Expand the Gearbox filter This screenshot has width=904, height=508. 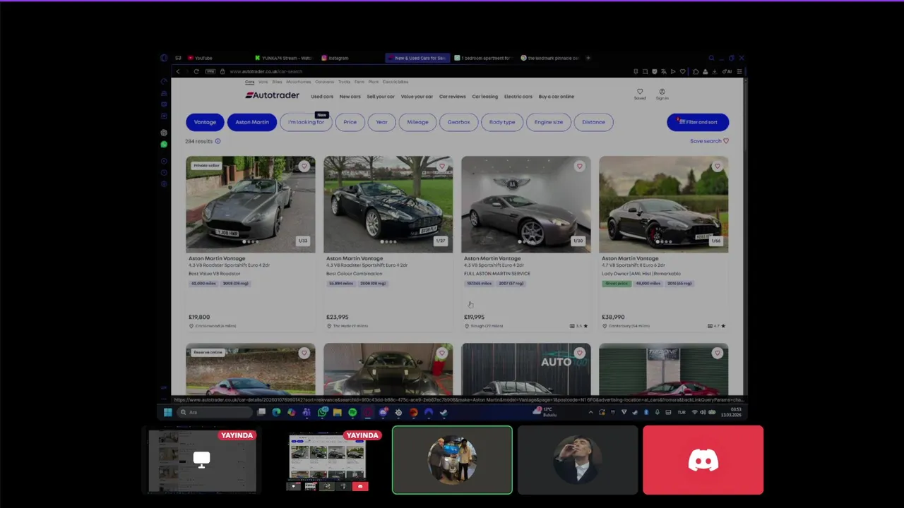[458, 122]
